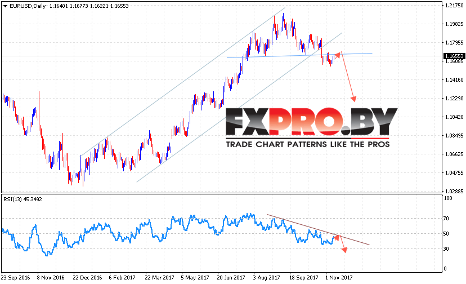
Task: Select RSI scale level 0
Action: [x=445, y=269]
